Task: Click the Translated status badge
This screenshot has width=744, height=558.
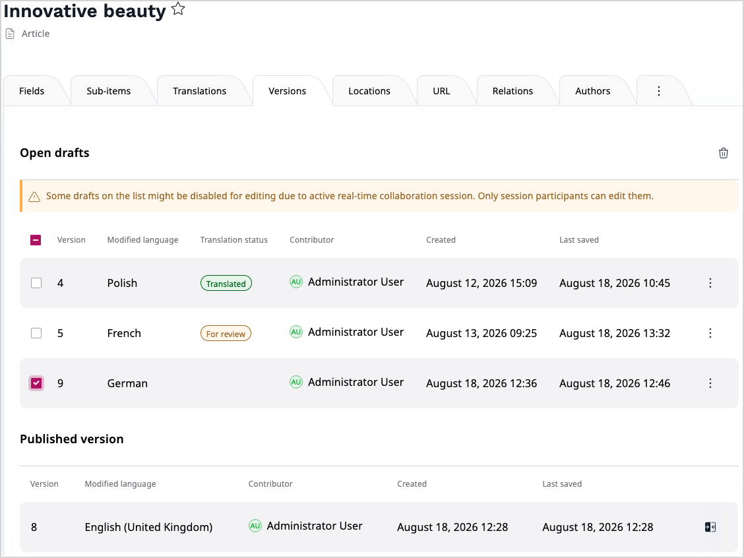Action: (x=226, y=283)
